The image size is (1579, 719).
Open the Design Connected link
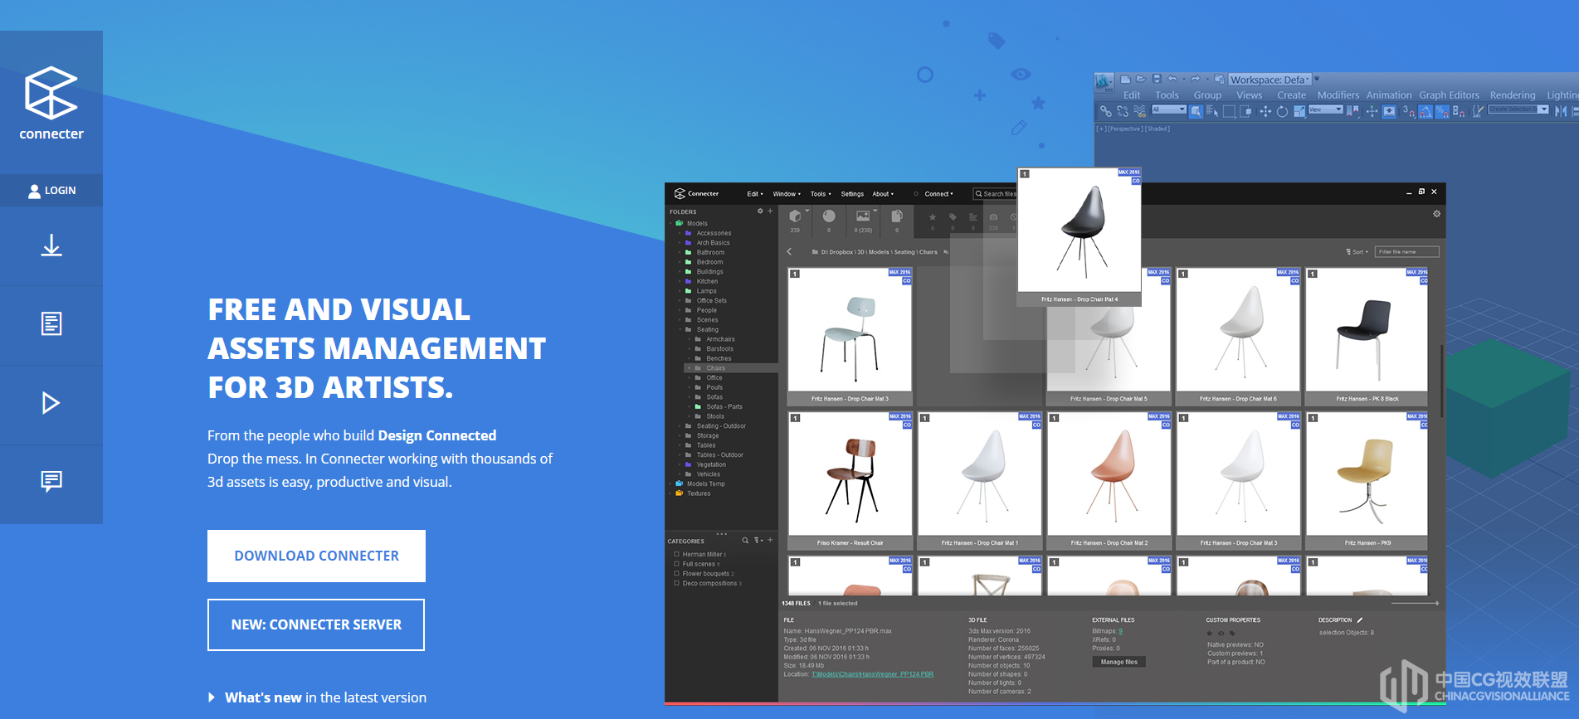436,435
